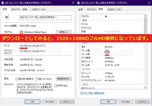
Task: Click the file name input field
Action: (46, 18)
